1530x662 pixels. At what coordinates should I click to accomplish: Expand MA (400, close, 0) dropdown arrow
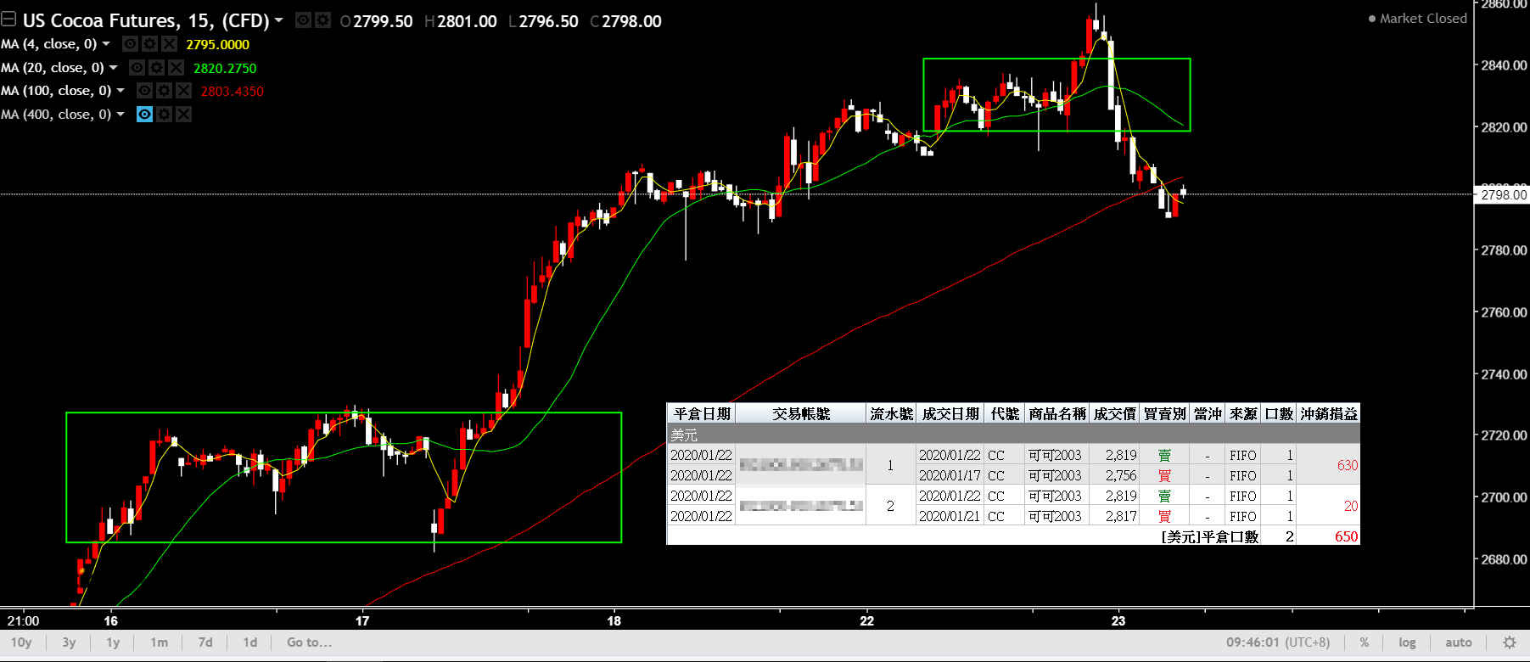[x=120, y=114]
